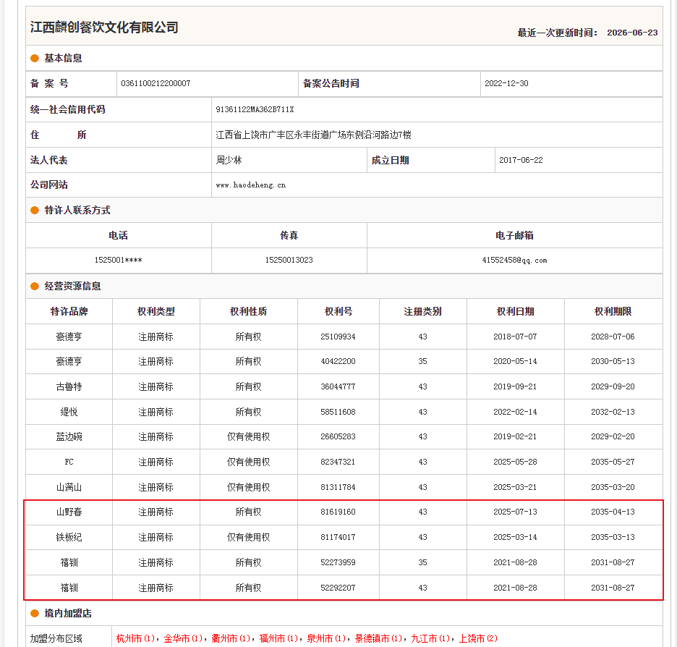
Task: Click the 权利日期 column header
Action: (x=515, y=311)
